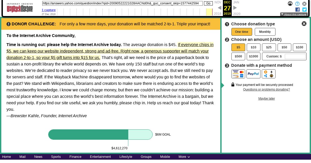The width and height of the screenshot is (311, 163).
Task: Open Lifestyle in the Yahoo navigation bar
Action: click(x=126, y=157)
